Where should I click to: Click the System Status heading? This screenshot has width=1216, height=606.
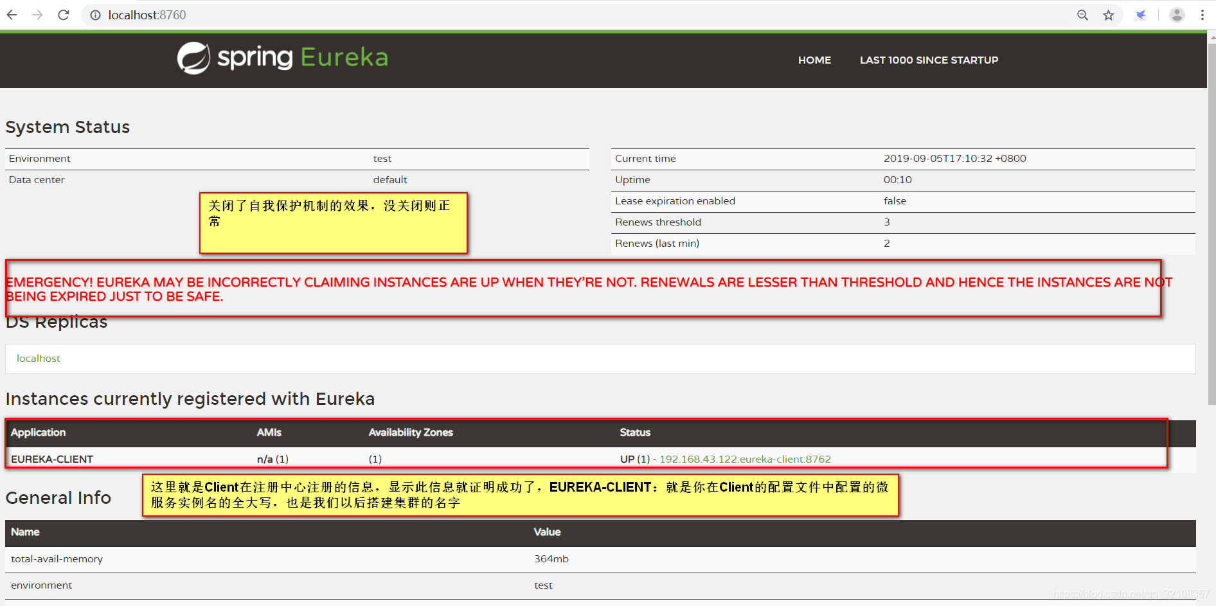[67, 127]
